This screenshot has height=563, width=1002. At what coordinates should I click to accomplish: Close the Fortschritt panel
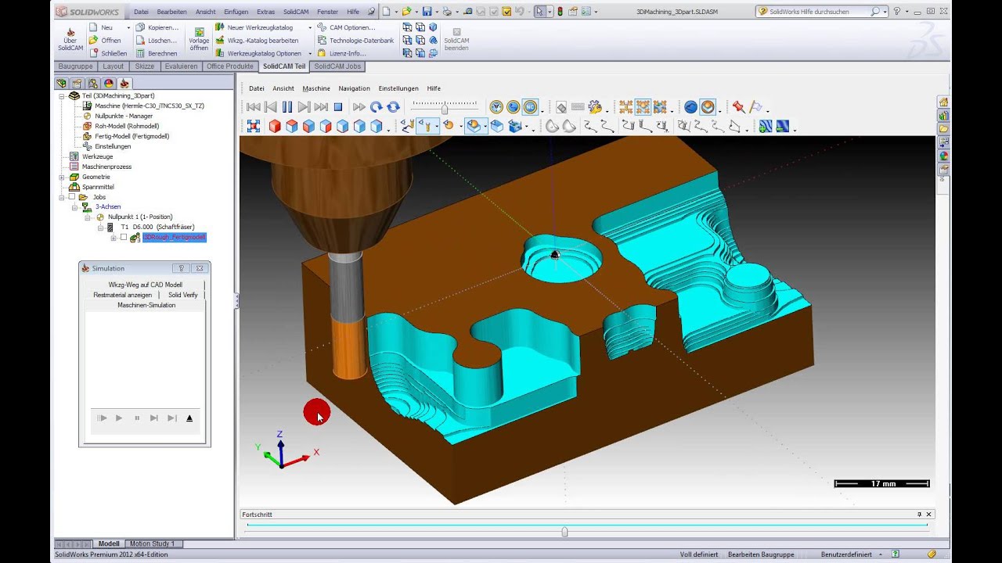pyautogui.click(x=929, y=515)
